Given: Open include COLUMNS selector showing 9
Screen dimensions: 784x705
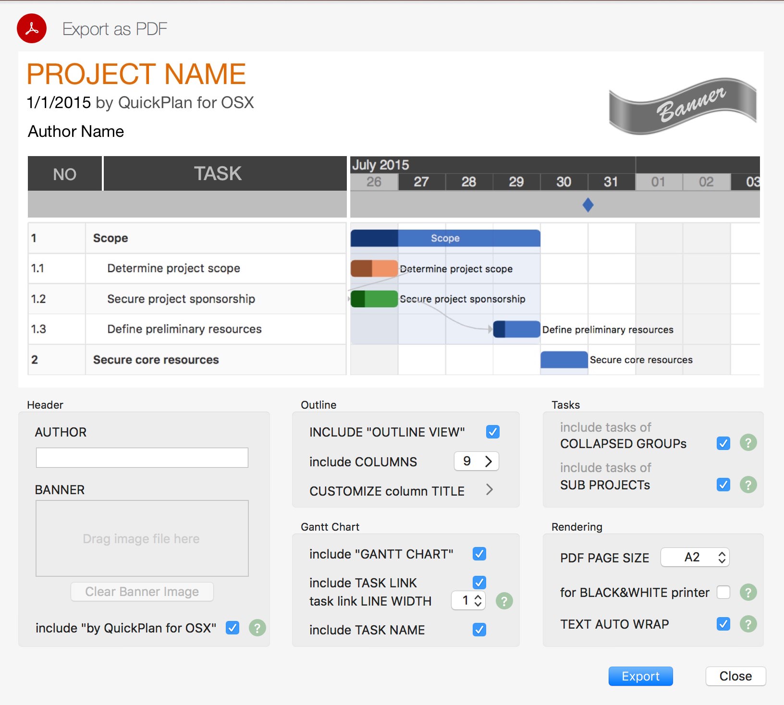Looking at the screenshot, I should coord(476,461).
